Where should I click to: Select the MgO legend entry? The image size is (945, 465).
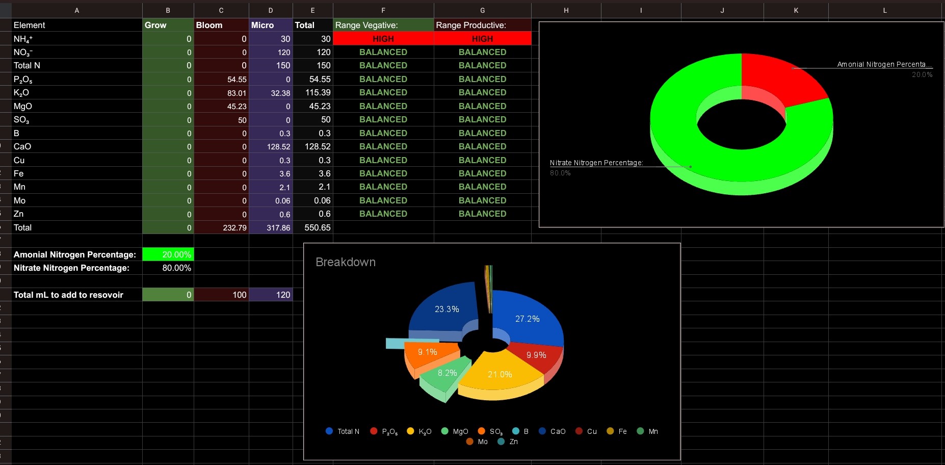pyautogui.click(x=455, y=431)
